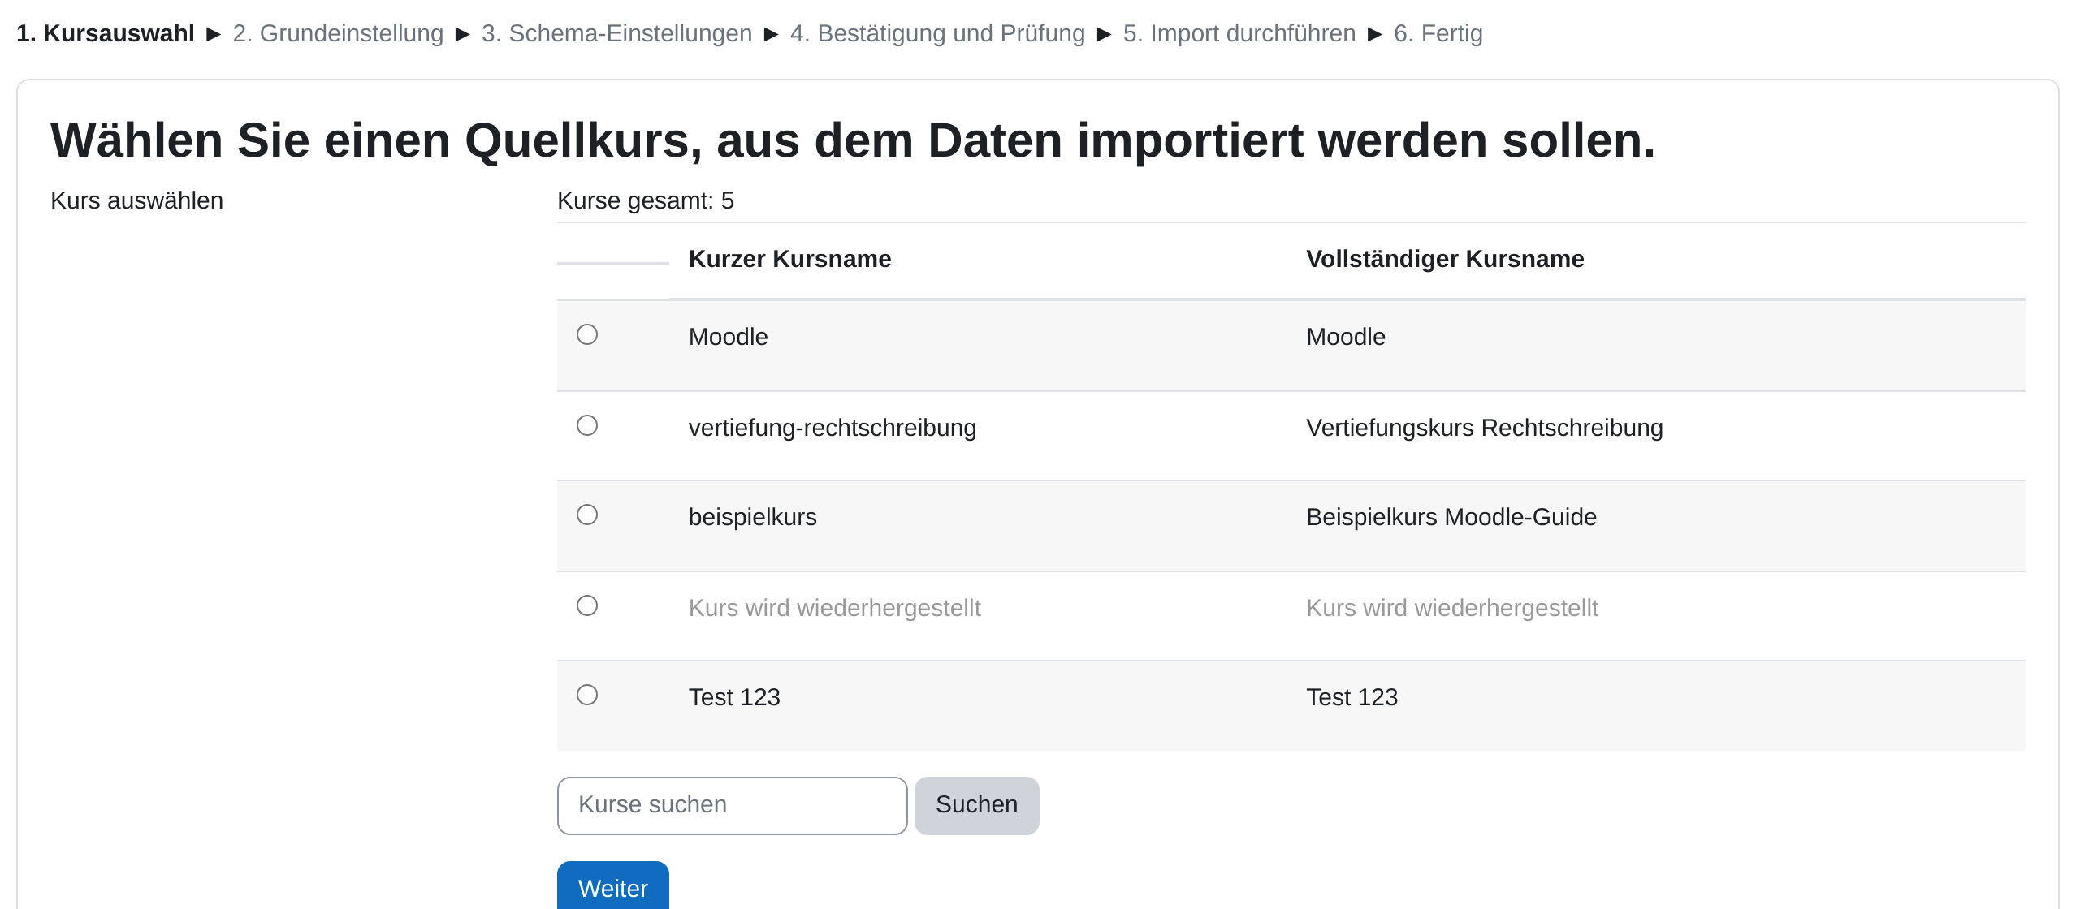
Task: Choose the vertiefung-rechtschreibung course radio button
Action: pyautogui.click(x=587, y=425)
